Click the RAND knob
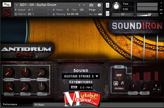This screenshot has height=108, width=164. 145,87
